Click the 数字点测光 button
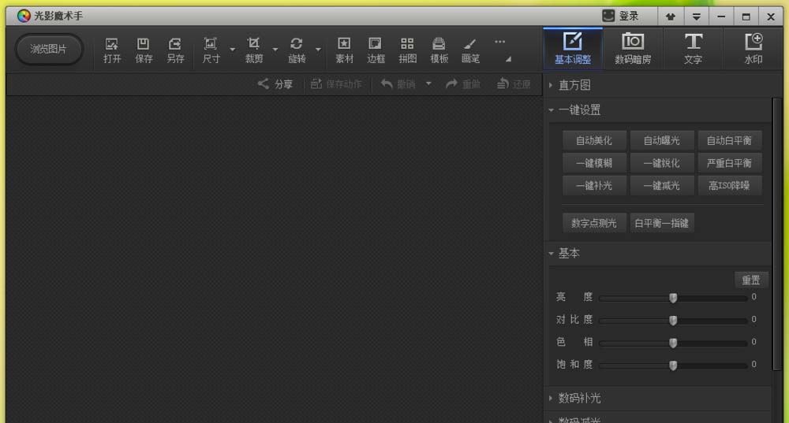The height and width of the screenshot is (423, 789). 594,223
